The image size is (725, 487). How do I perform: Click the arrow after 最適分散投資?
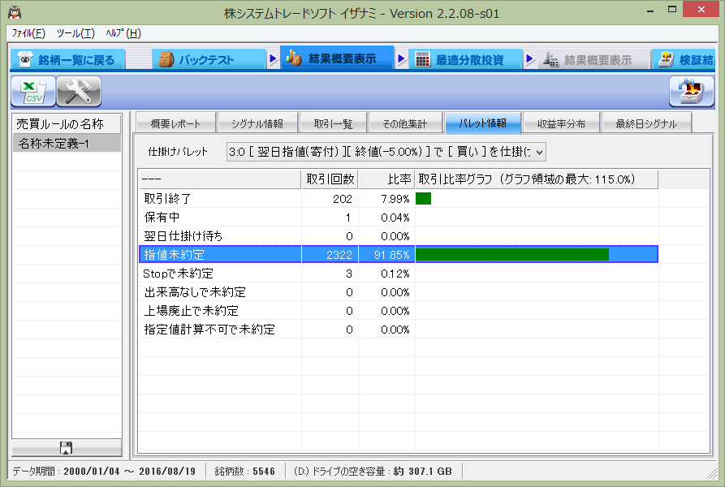(x=530, y=59)
